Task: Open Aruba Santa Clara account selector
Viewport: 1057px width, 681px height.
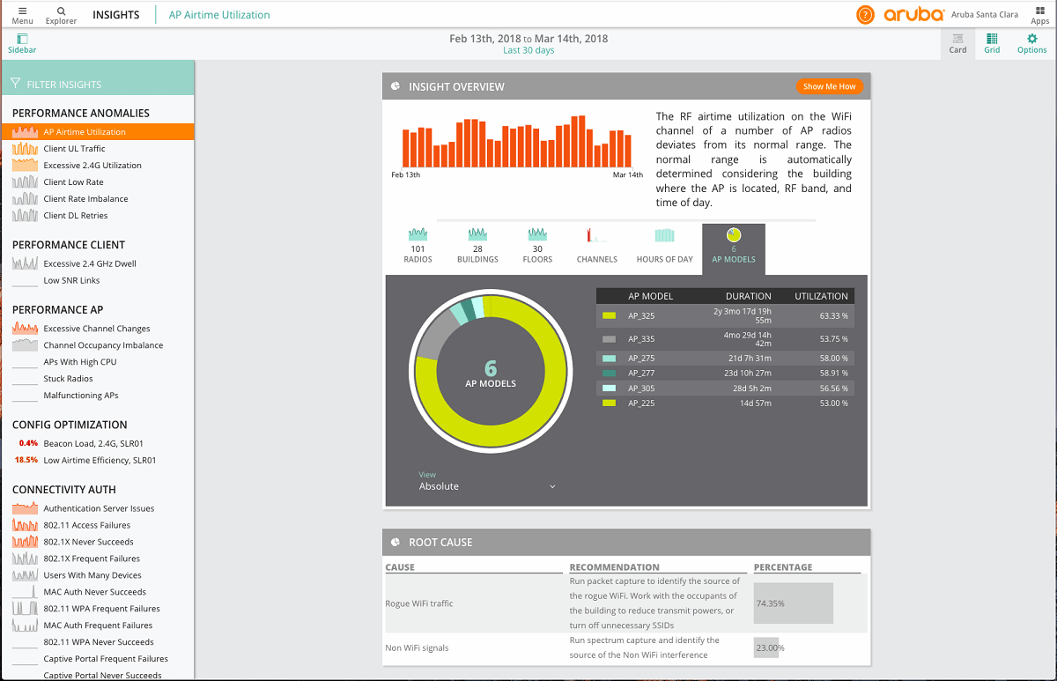Action: coord(984,14)
